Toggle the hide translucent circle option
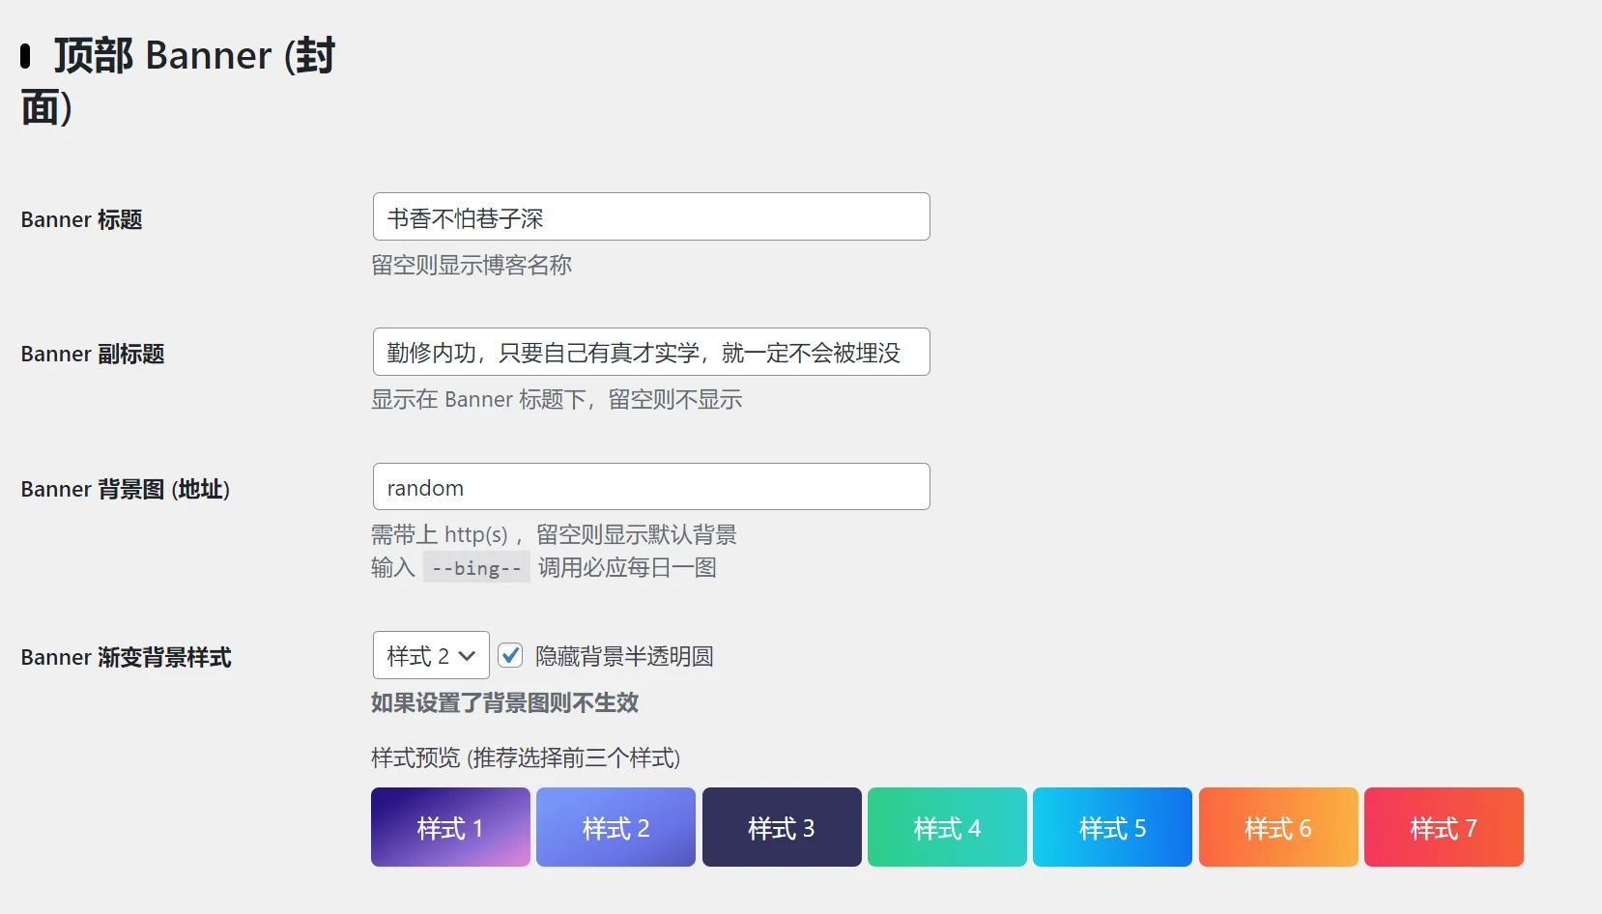 coord(510,655)
